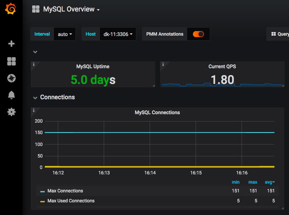Click info icon on Current QPS panel

(x=163, y=64)
